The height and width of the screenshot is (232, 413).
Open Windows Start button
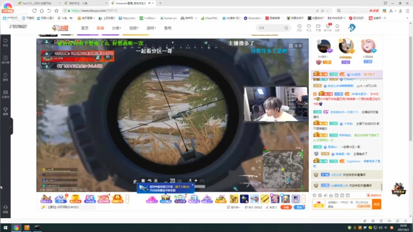point(5,227)
